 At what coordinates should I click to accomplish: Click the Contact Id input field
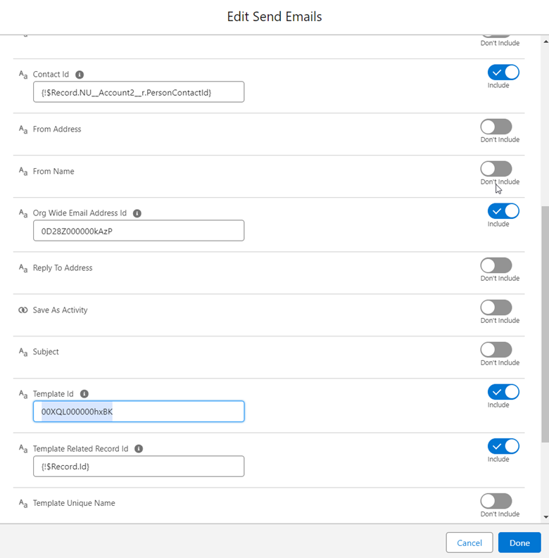[139, 92]
